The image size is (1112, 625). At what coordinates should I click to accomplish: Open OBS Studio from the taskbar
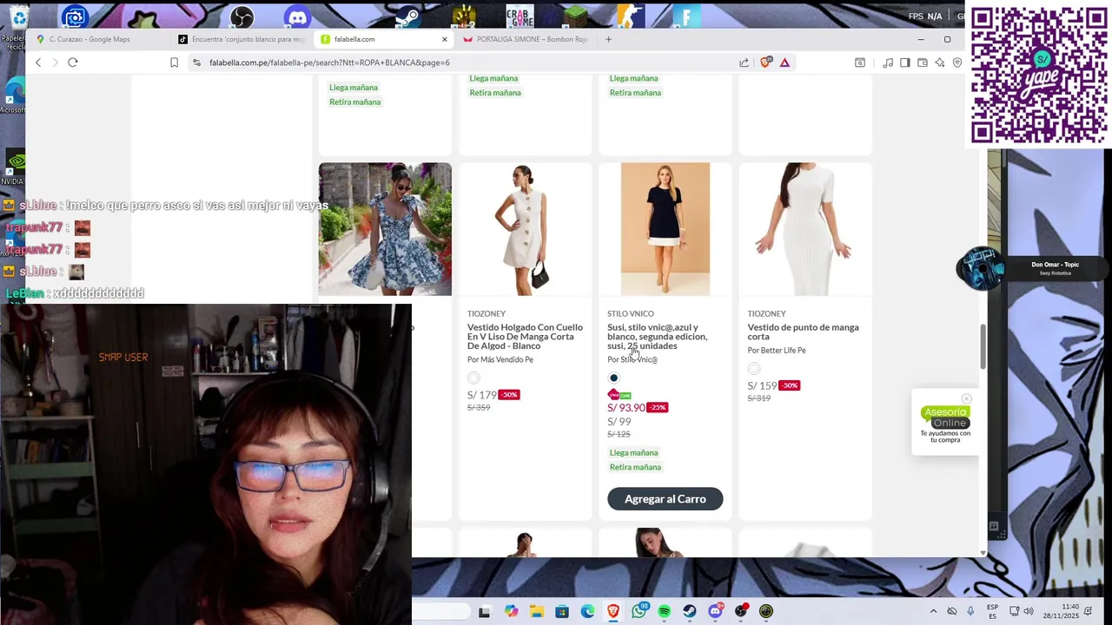(741, 611)
